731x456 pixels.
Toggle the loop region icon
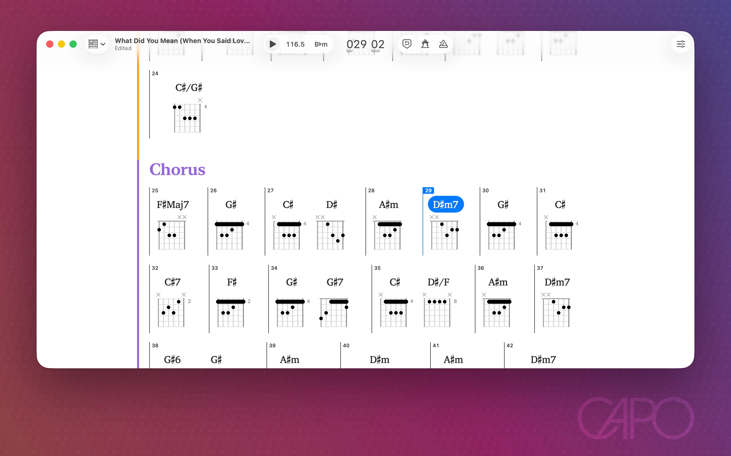click(407, 44)
